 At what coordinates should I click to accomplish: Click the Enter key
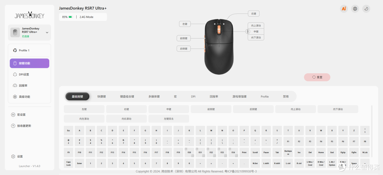[x=79, y=163]
